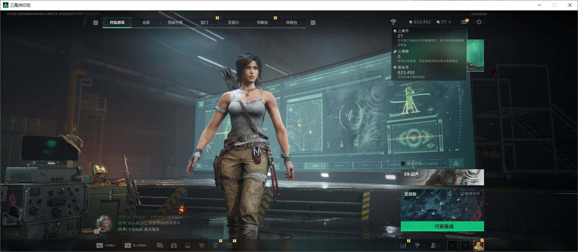Open the chat bubbles icon

pos(160,246)
